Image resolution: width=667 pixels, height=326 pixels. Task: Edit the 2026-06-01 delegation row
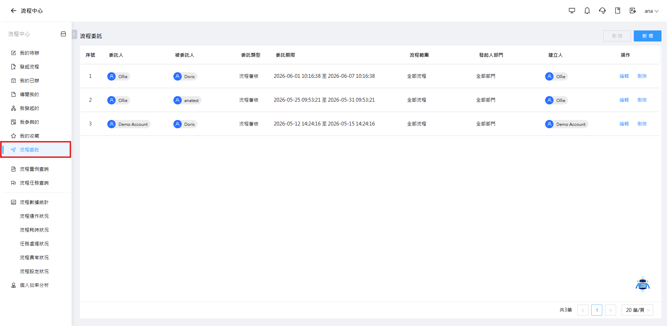pos(624,76)
